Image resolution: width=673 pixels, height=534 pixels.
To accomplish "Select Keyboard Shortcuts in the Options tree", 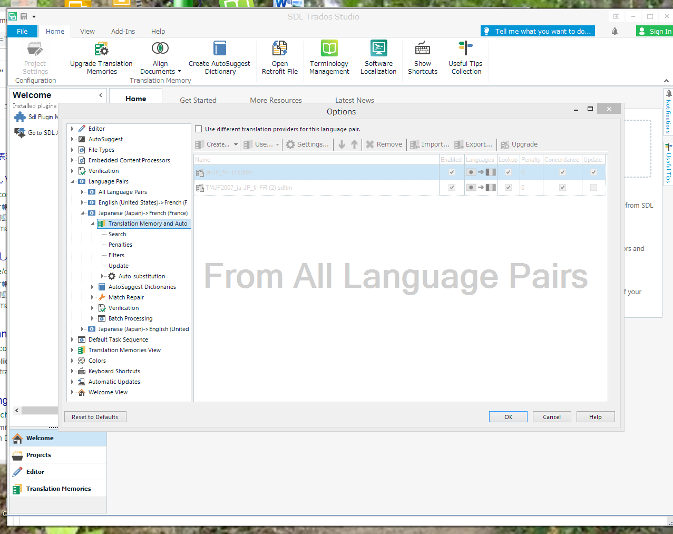I will [x=114, y=371].
